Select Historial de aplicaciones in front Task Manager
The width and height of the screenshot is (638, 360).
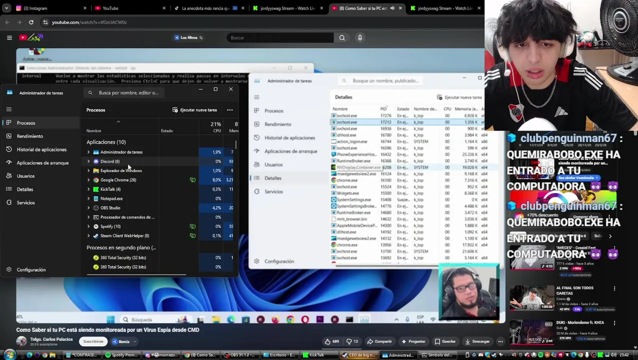(x=41, y=149)
